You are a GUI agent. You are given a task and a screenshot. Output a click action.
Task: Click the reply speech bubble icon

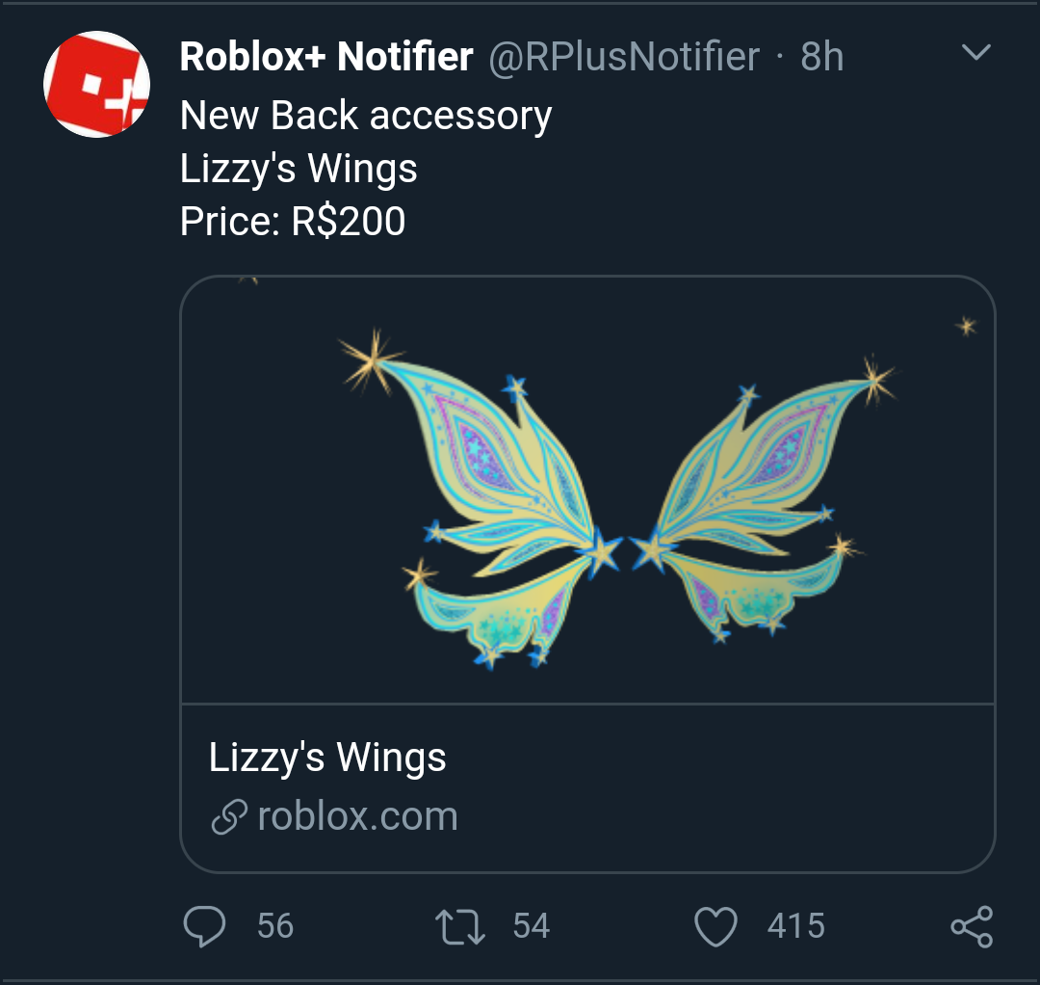(x=204, y=926)
